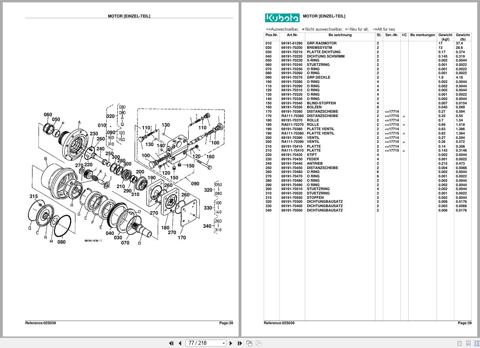Click diagram callout 315
Image resolution: width=480 pixels, height=348 pixels.
click(34, 196)
